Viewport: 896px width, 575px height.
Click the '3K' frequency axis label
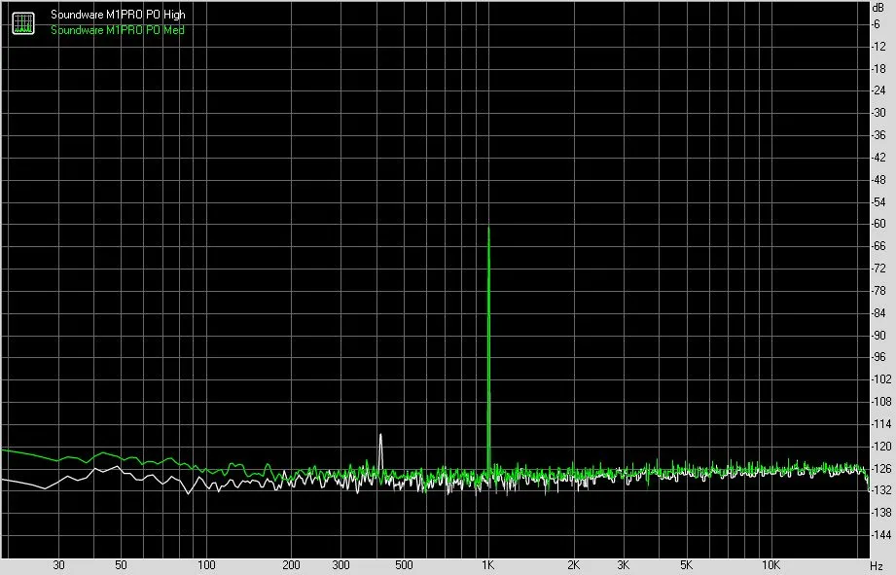(x=623, y=565)
